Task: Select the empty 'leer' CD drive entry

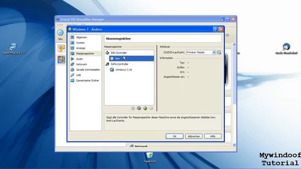Action: tap(132, 58)
